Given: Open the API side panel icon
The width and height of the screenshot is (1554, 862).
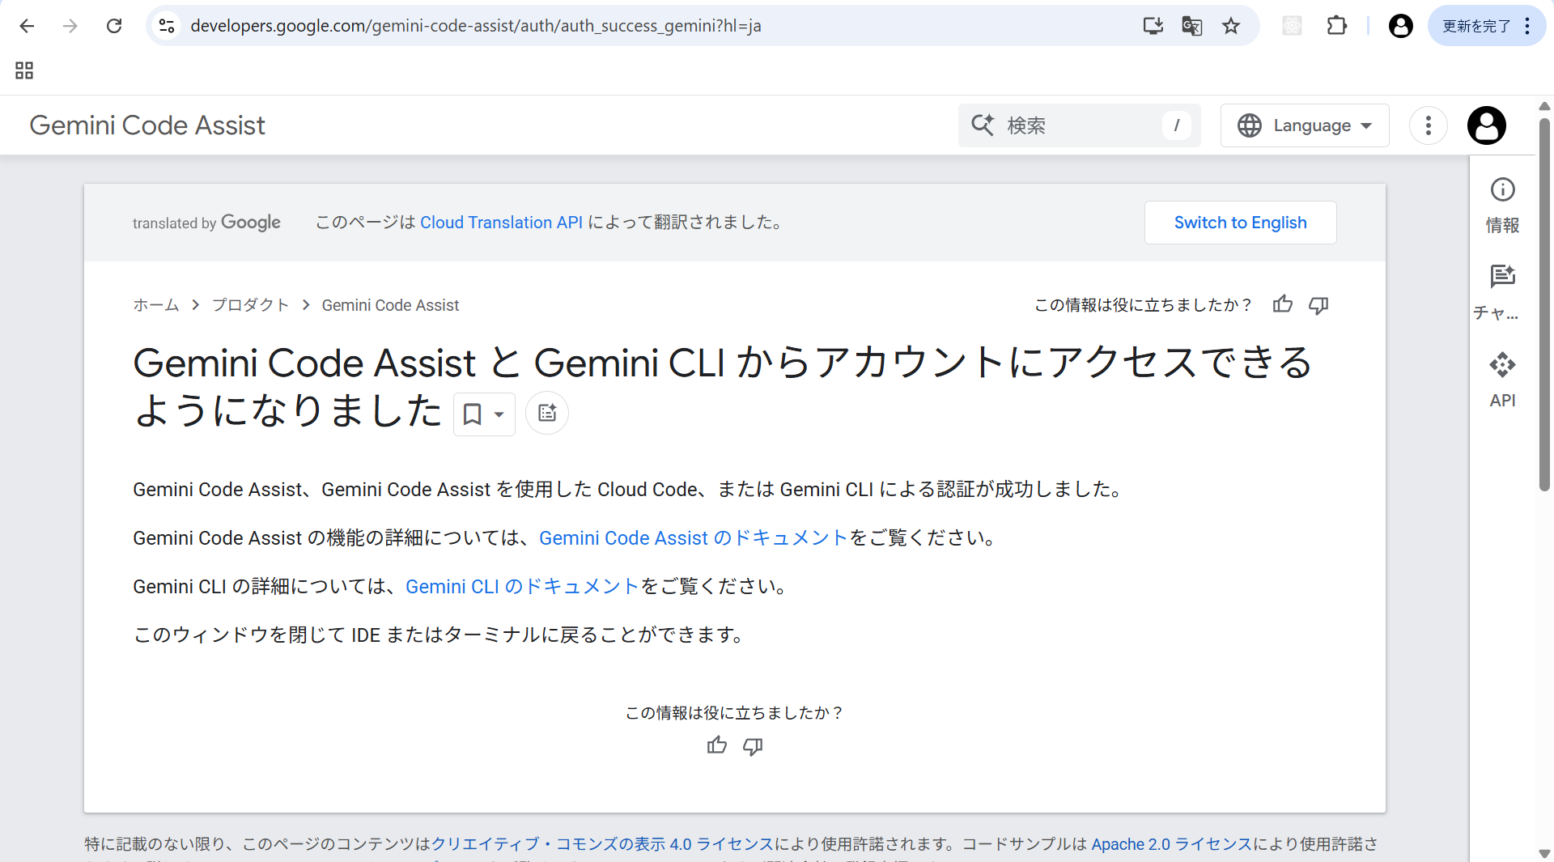Looking at the screenshot, I should (x=1502, y=380).
